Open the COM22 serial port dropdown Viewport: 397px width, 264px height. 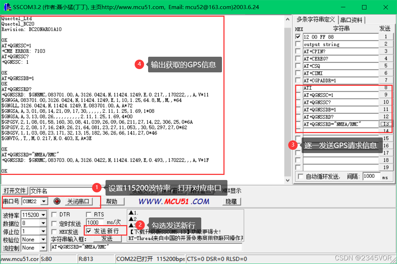click(x=44, y=201)
